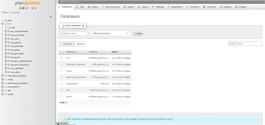
Task: Click wp_terms table icon in tree
Action: click(9, 57)
